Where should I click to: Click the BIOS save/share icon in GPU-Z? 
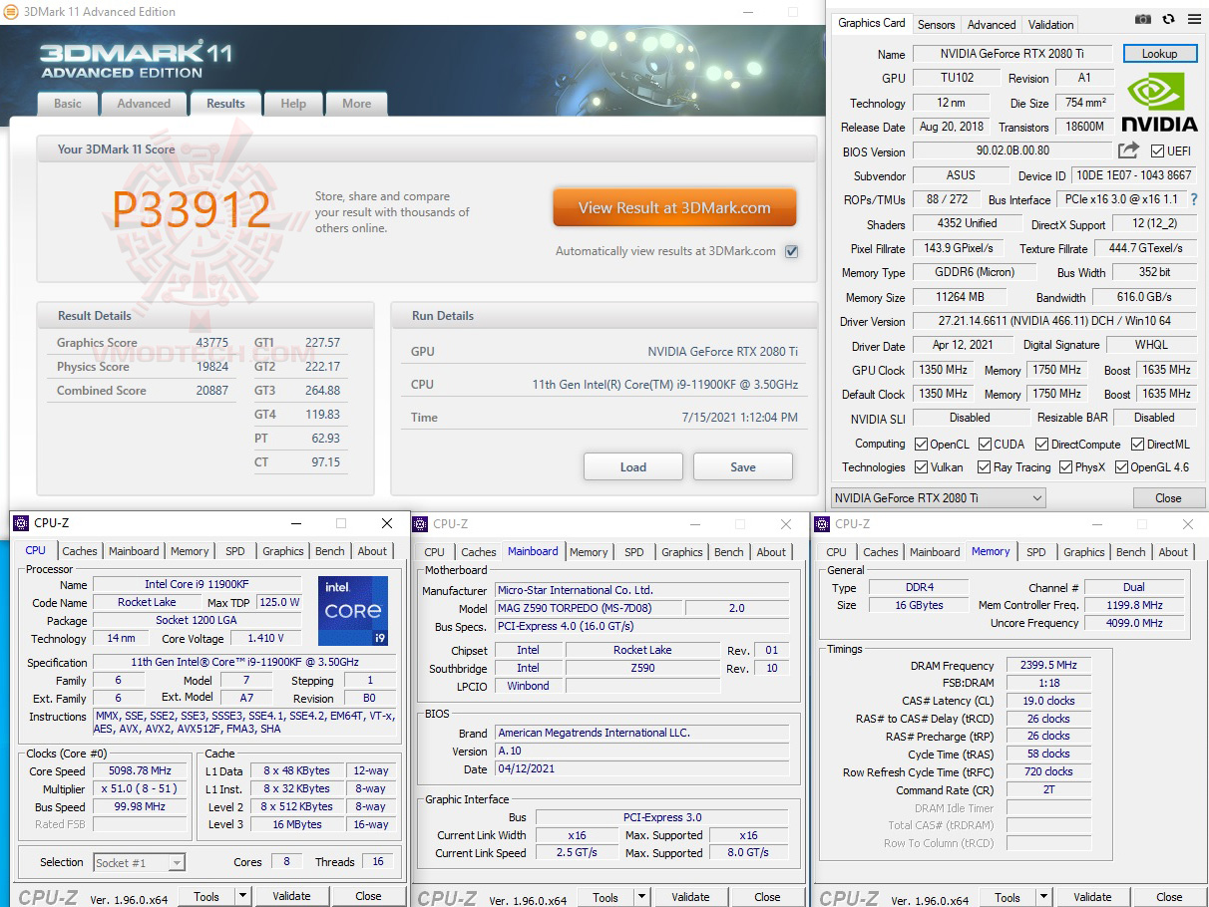tap(1127, 150)
